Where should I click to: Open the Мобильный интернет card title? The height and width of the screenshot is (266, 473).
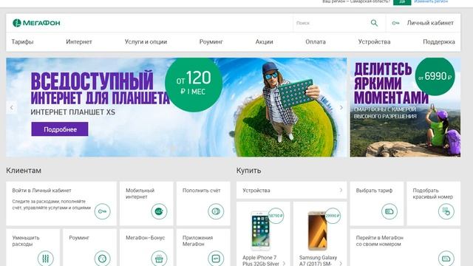(x=140, y=194)
